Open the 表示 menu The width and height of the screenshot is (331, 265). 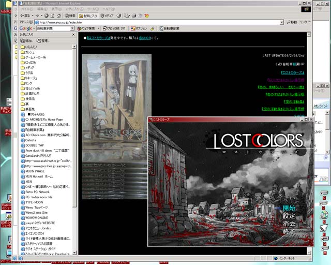(x=56, y=9)
